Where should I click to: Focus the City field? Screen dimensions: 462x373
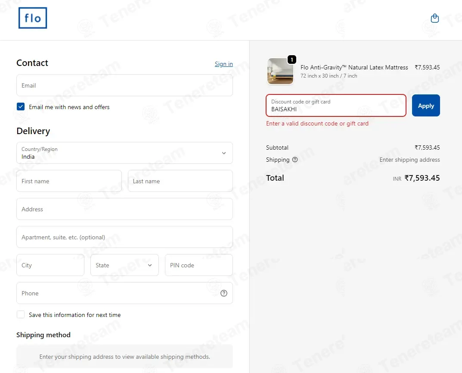coord(50,265)
